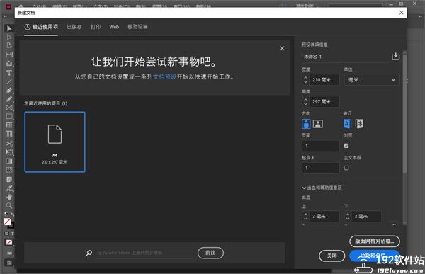Open the 单位 units dropdown
This screenshot has height=274, width=425.
[372, 80]
